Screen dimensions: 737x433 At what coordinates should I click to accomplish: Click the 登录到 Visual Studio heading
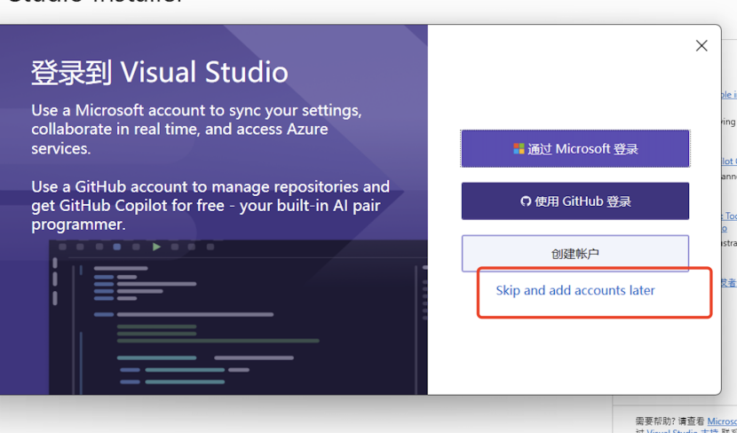(x=160, y=72)
